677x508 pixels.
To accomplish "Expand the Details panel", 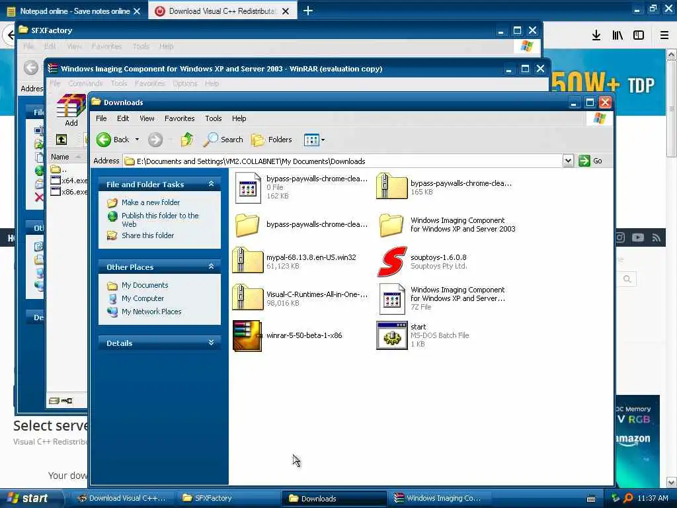I will [211, 342].
